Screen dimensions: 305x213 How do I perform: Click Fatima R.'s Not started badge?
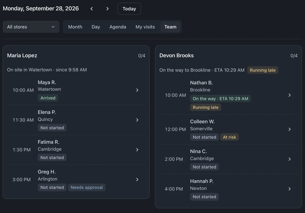52,157
